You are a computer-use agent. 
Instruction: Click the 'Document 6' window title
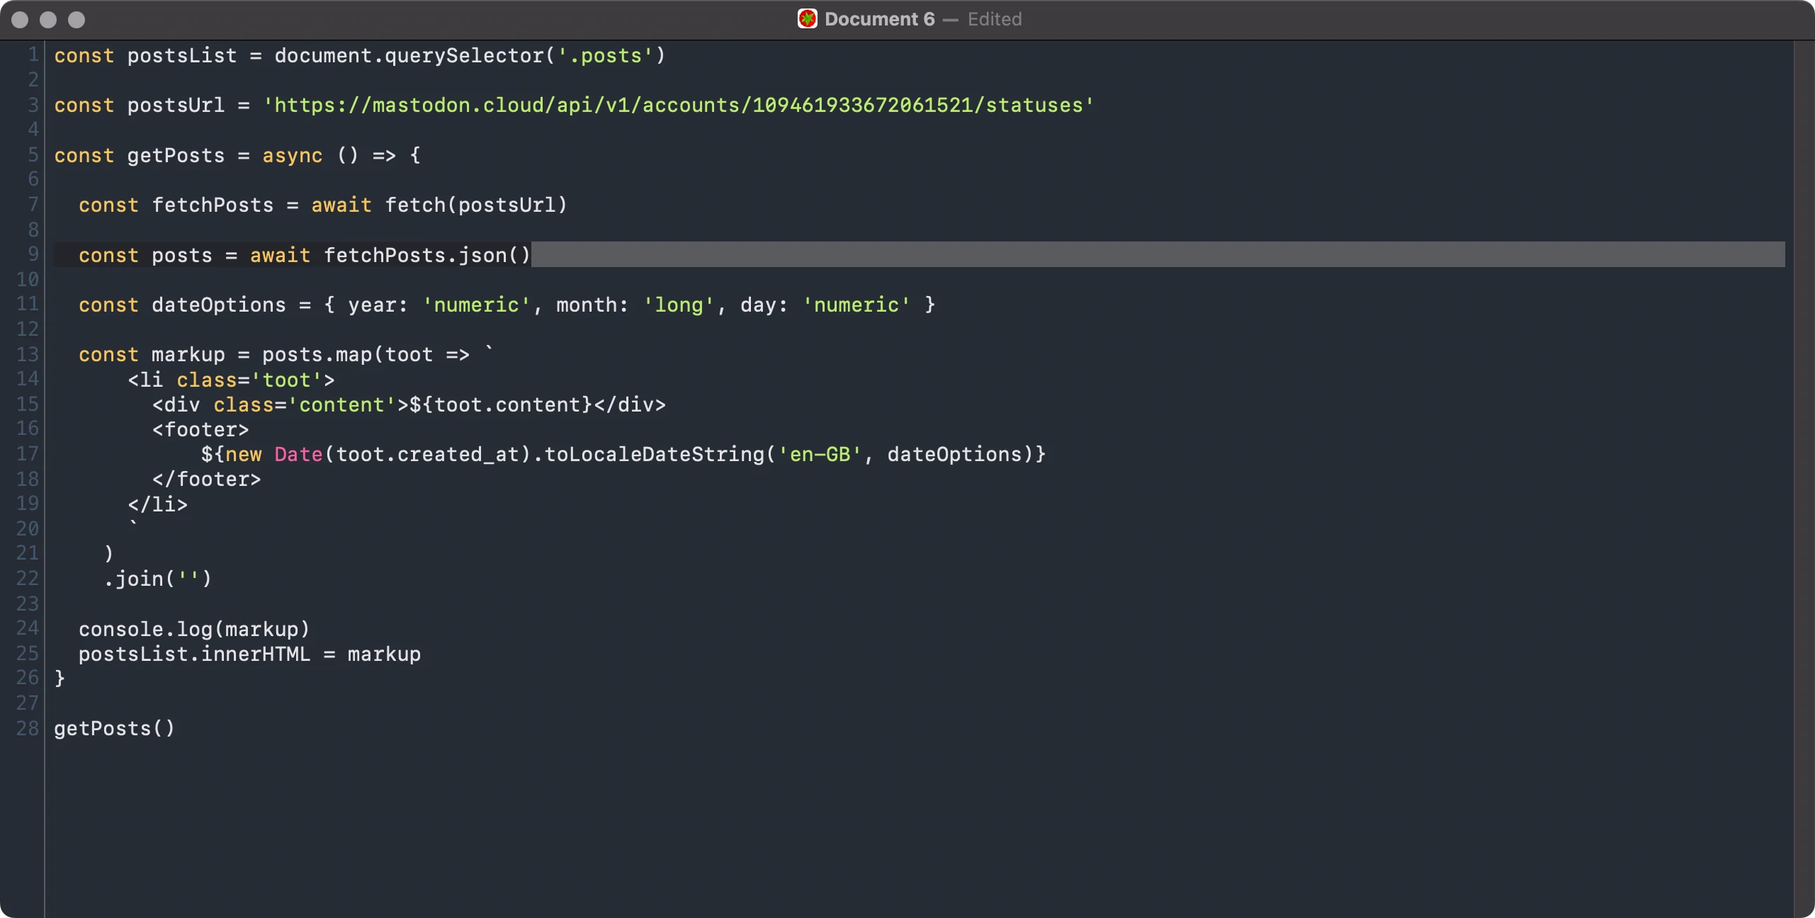pyautogui.click(x=879, y=19)
